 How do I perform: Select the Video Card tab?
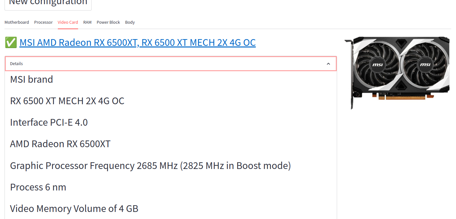tap(68, 22)
